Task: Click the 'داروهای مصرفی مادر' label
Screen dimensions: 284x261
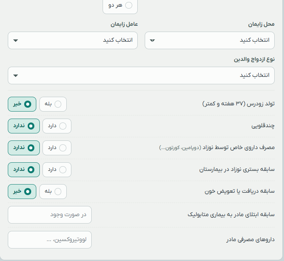Action: pos(250,240)
